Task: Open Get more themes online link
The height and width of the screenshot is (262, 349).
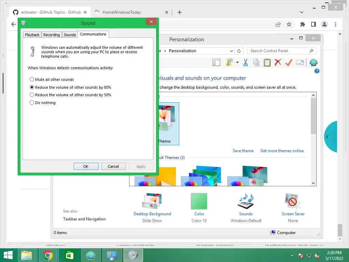Action: click(x=282, y=151)
